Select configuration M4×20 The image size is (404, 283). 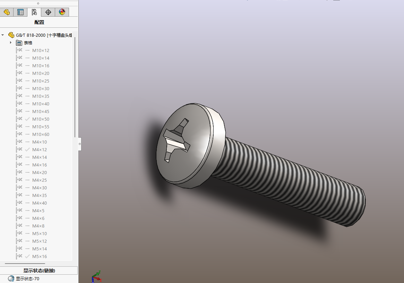coord(40,172)
